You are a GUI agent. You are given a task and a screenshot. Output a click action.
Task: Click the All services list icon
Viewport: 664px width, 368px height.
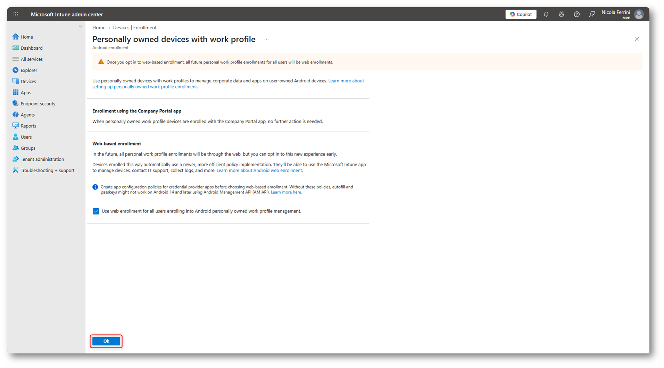coord(16,59)
